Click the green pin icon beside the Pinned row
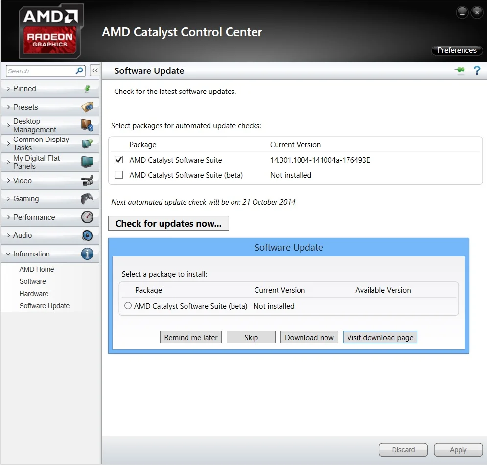The image size is (487, 465). coord(87,89)
